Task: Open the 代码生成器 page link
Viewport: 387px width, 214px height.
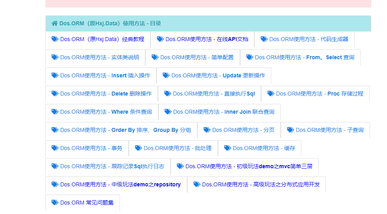Action: [309, 39]
